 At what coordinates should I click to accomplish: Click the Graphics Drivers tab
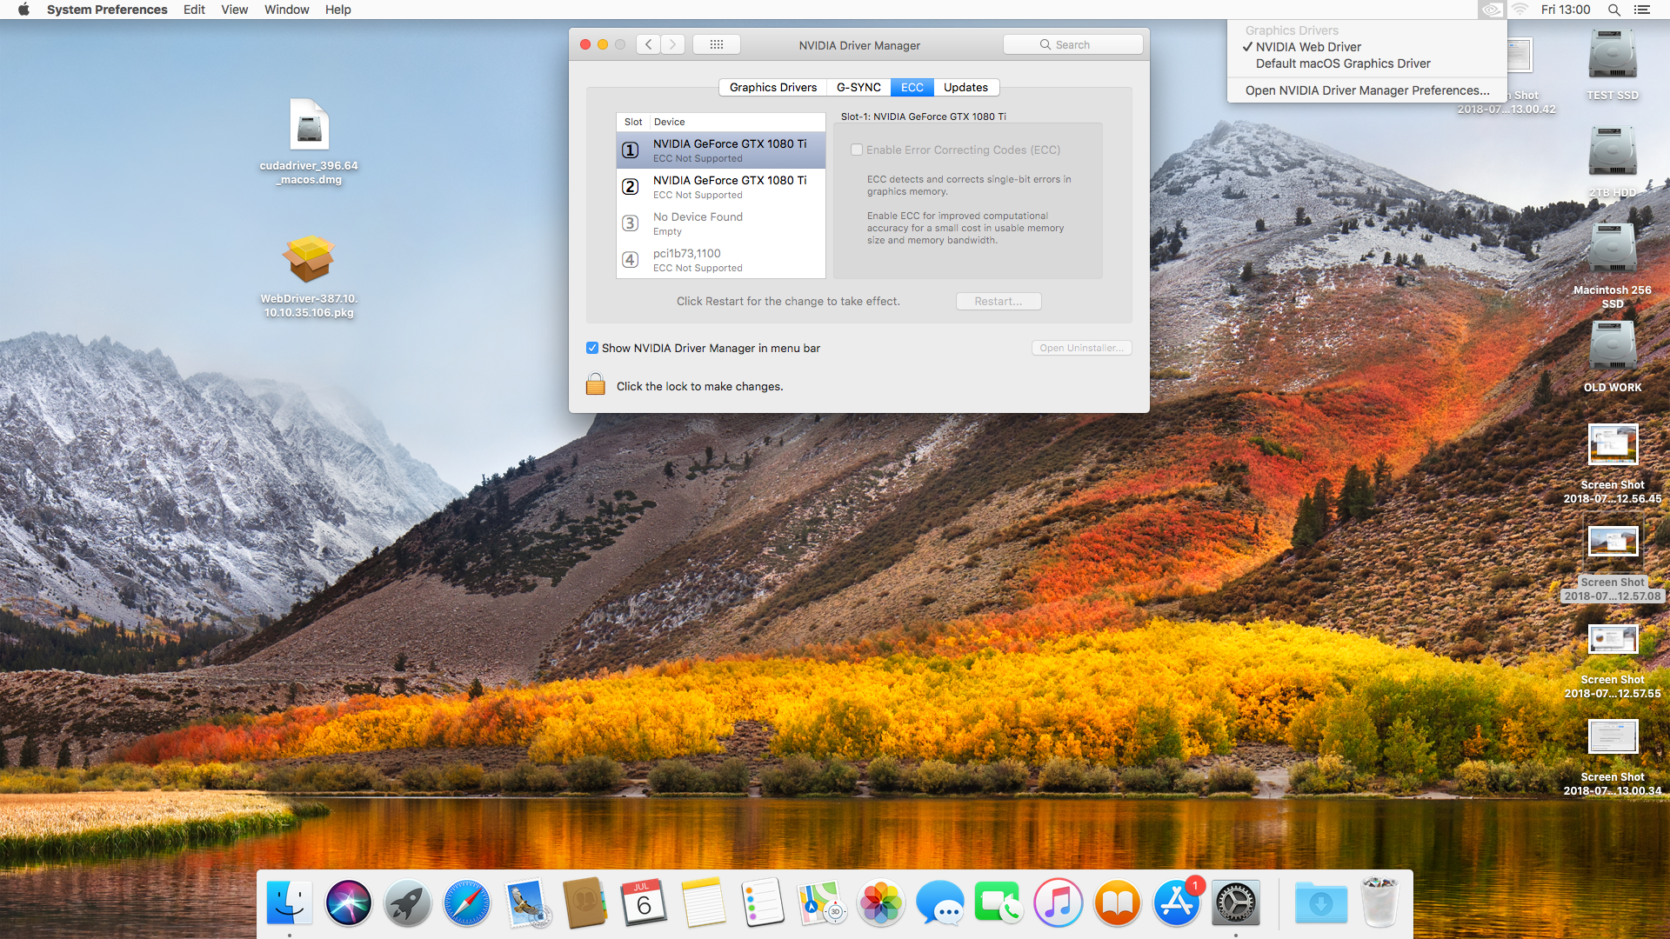773,87
